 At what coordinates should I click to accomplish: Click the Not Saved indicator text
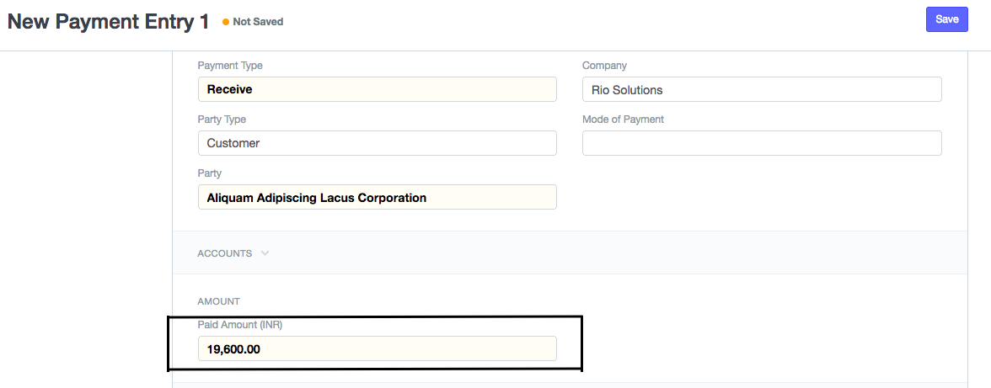tap(258, 22)
